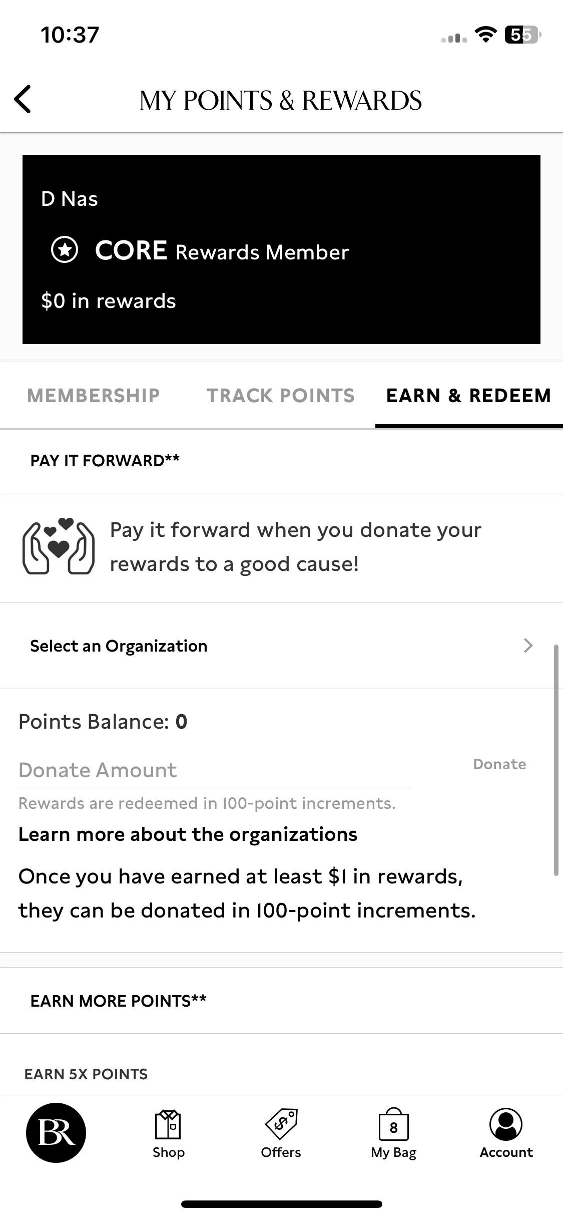Viewport: 563px width, 1220px height.
Task: Switch to the Track Points tab
Action: 281,396
